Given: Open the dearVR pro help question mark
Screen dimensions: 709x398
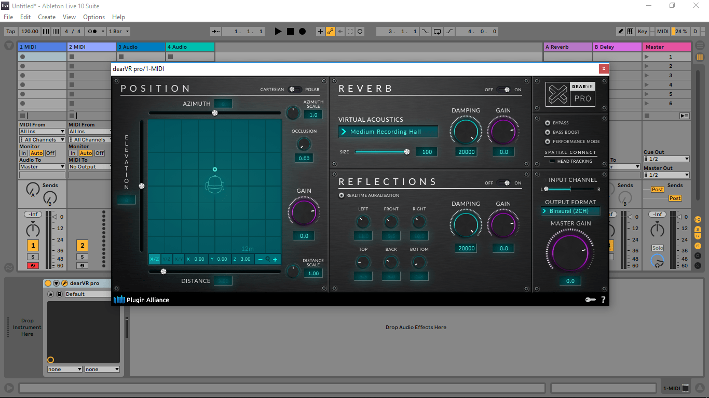Looking at the screenshot, I should (603, 300).
